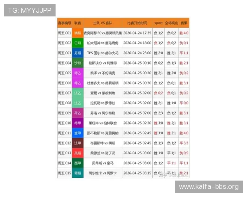Select the '荷乙' league cell
Image resolution: width=247 pixels, height=197 pixels.
click(78, 113)
